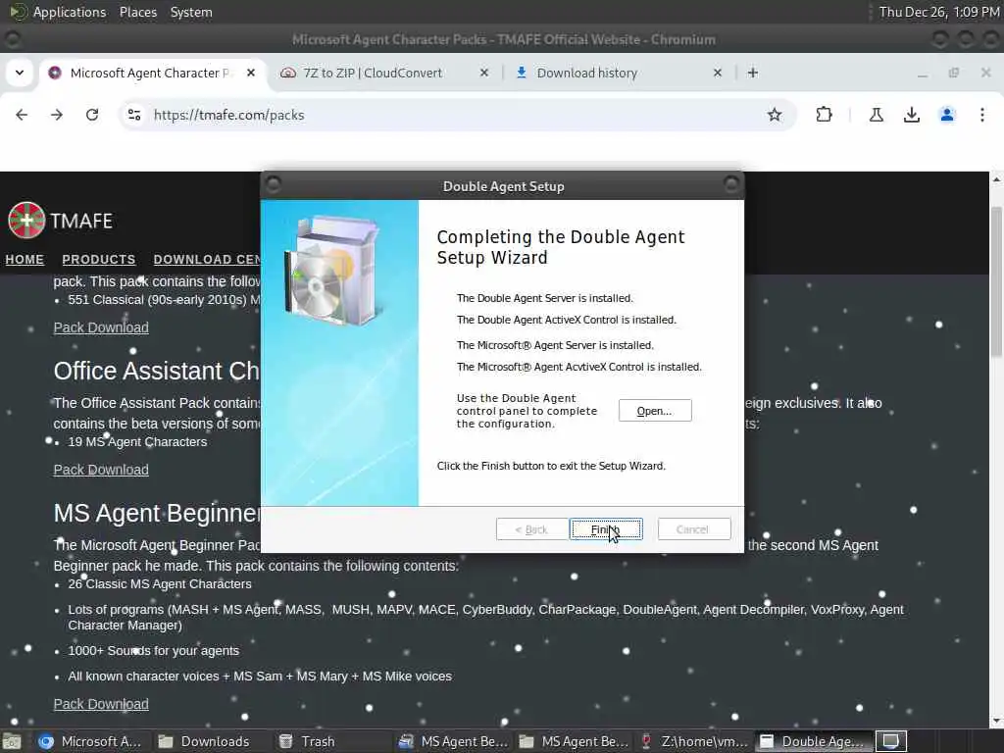The height and width of the screenshot is (753, 1004).
Task: Click the Chromium window title bar menu button
Action: [x=12, y=39]
